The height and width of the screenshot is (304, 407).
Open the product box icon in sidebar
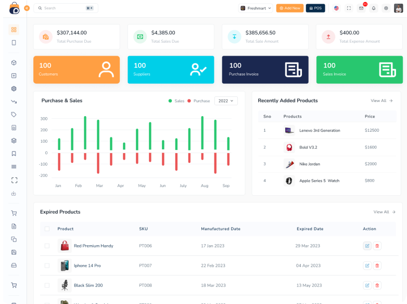click(x=14, y=63)
